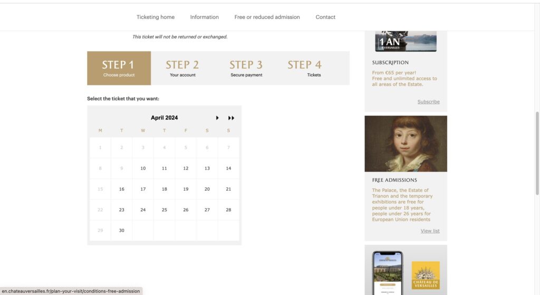Click the 1 AN subscription banner image
Image resolution: width=540 pixels, height=295 pixels.
click(406, 42)
